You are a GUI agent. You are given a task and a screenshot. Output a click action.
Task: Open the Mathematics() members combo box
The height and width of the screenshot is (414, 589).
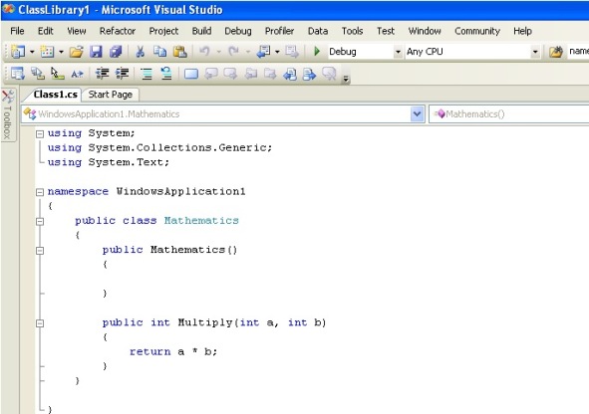pyautogui.click(x=509, y=114)
